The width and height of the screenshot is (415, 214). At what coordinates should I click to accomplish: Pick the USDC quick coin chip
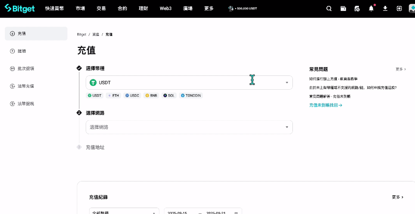click(132, 95)
